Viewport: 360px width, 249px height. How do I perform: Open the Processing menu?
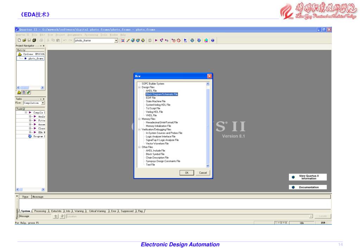tap(91, 35)
